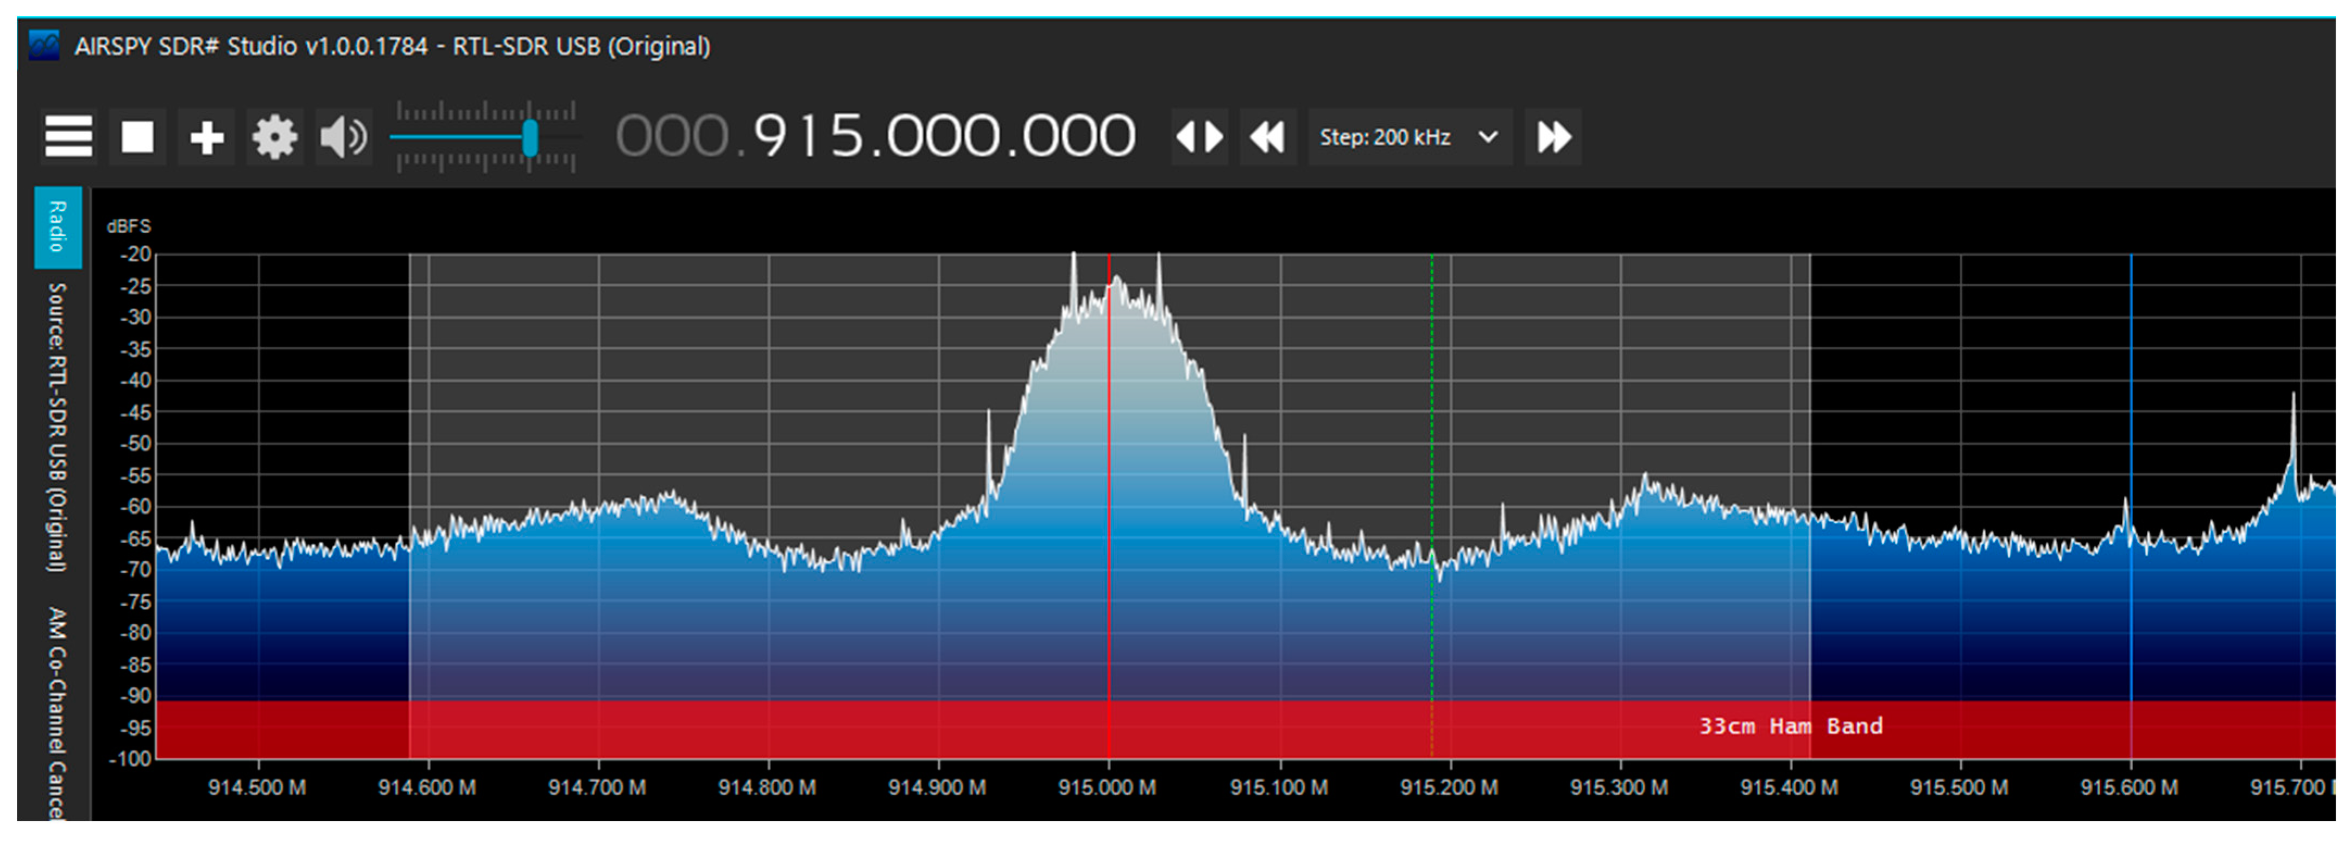Viewport: 2350px width, 843px height.
Task: Click the 33cm Ham Band label
Action: [x=1790, y=726]
